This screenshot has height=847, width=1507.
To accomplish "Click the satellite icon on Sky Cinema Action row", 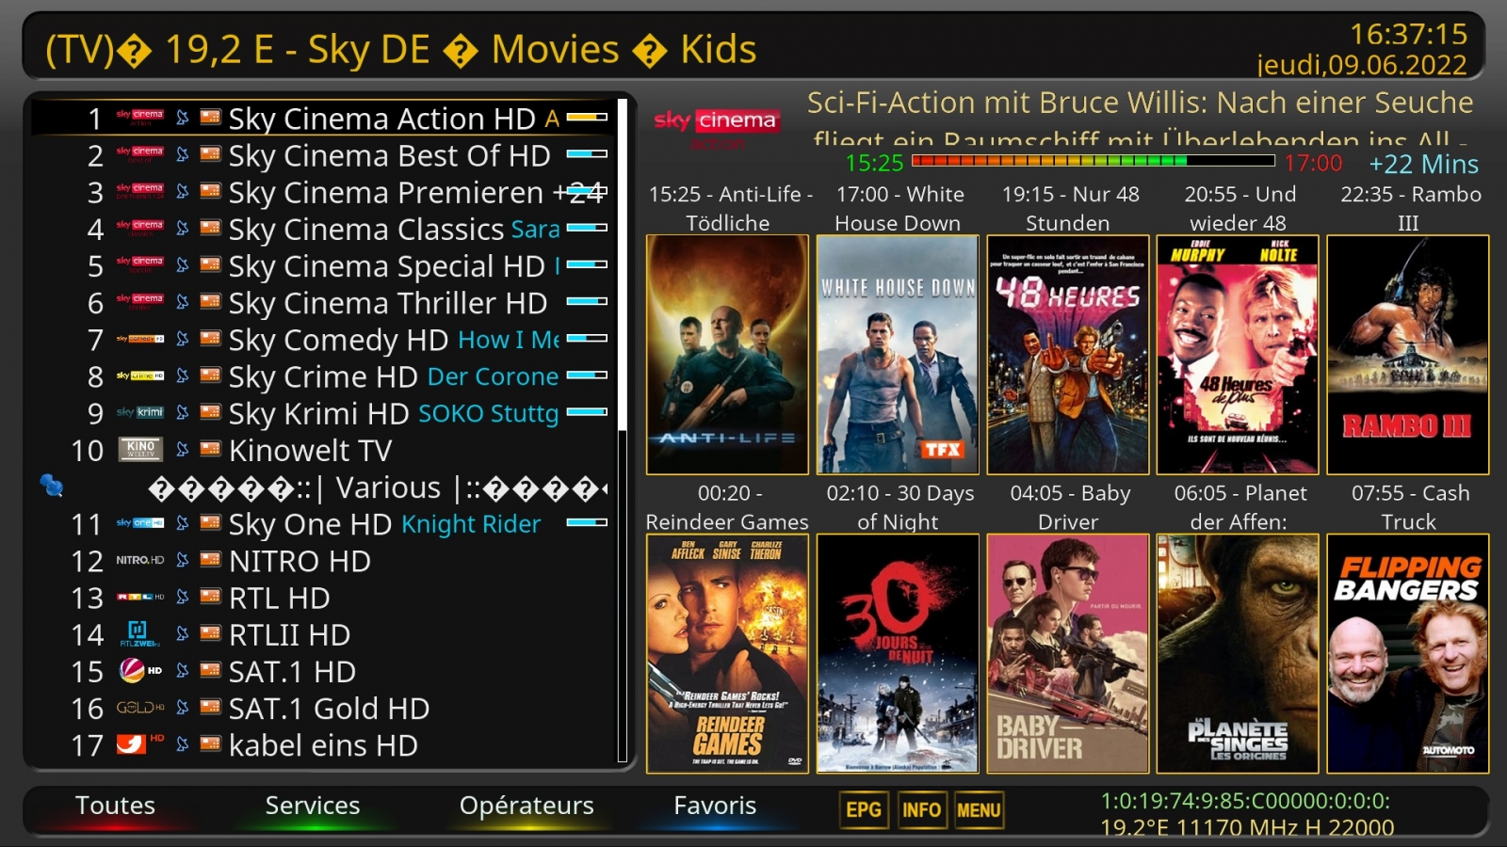I will pyautogui.click(x=183, y=118).
